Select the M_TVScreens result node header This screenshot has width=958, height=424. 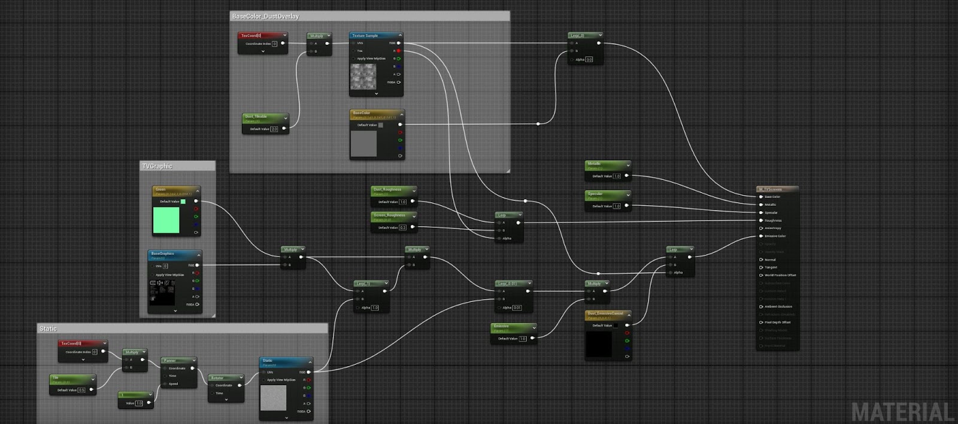pos(777,189)
